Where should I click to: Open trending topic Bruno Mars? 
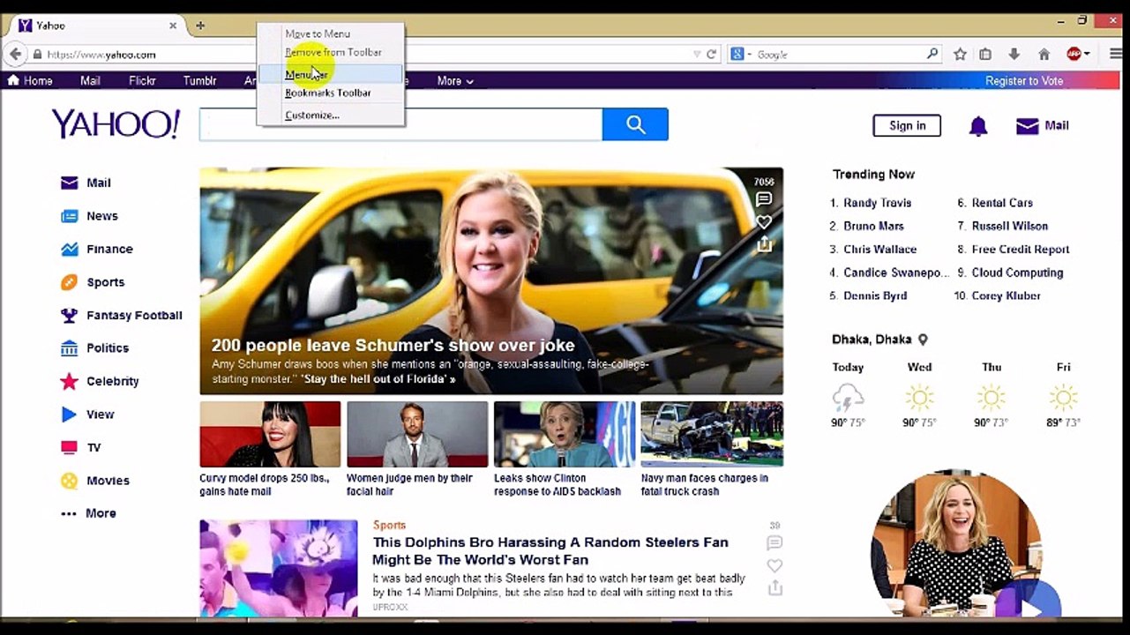[x=873, y=226]
